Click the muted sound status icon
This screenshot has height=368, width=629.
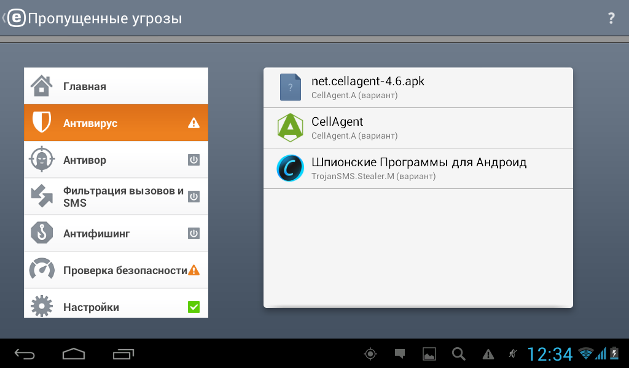(513, 353)
